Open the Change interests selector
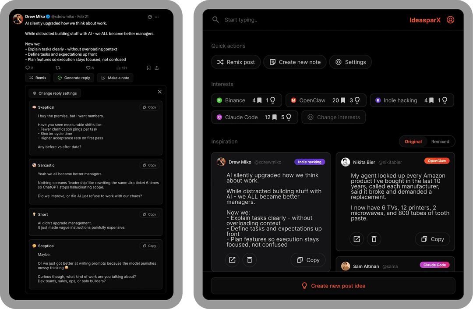Image resolution: width=473 pixels, height=309 pixels. (x=333, y=117)
